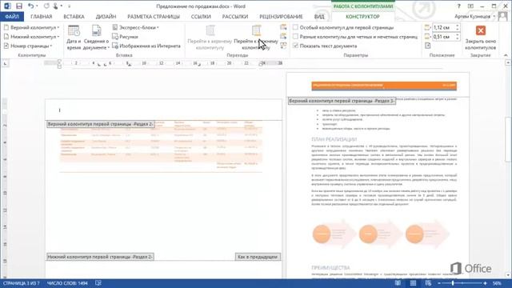512x288 pixels.
Task: Collapse the ribbon with the chevron
Action: [x=506, y=55]
